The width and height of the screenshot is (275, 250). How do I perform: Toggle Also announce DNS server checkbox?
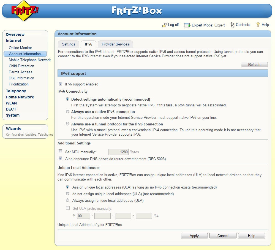(61, 158)
